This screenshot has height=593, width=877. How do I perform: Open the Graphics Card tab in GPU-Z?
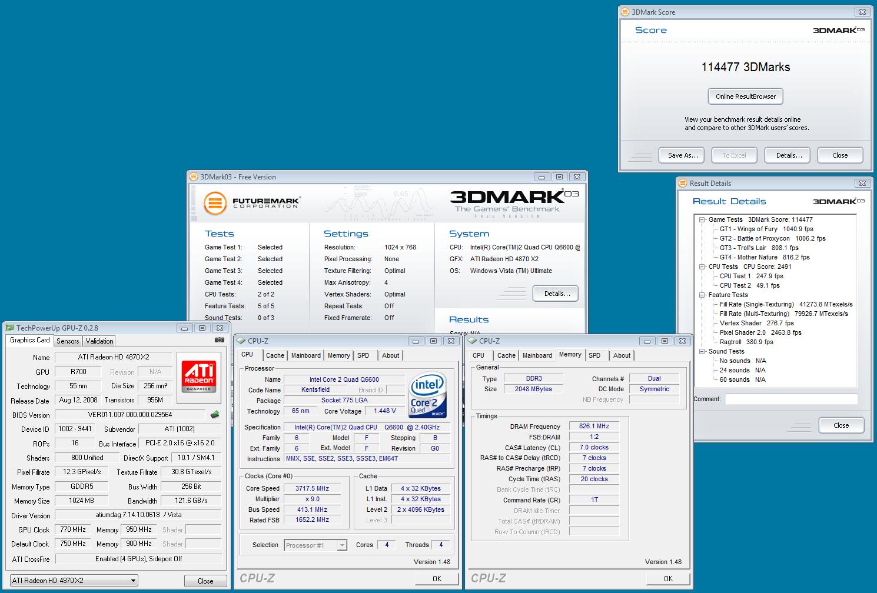tap(30, 340)
